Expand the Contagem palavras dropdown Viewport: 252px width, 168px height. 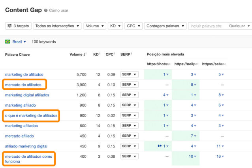point(165,26)
